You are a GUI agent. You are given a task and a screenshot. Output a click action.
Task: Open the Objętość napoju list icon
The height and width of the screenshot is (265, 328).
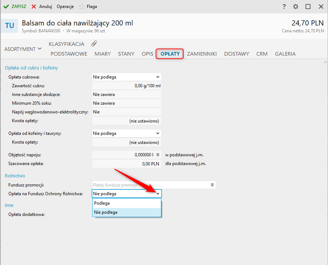[x=158, y=155]
